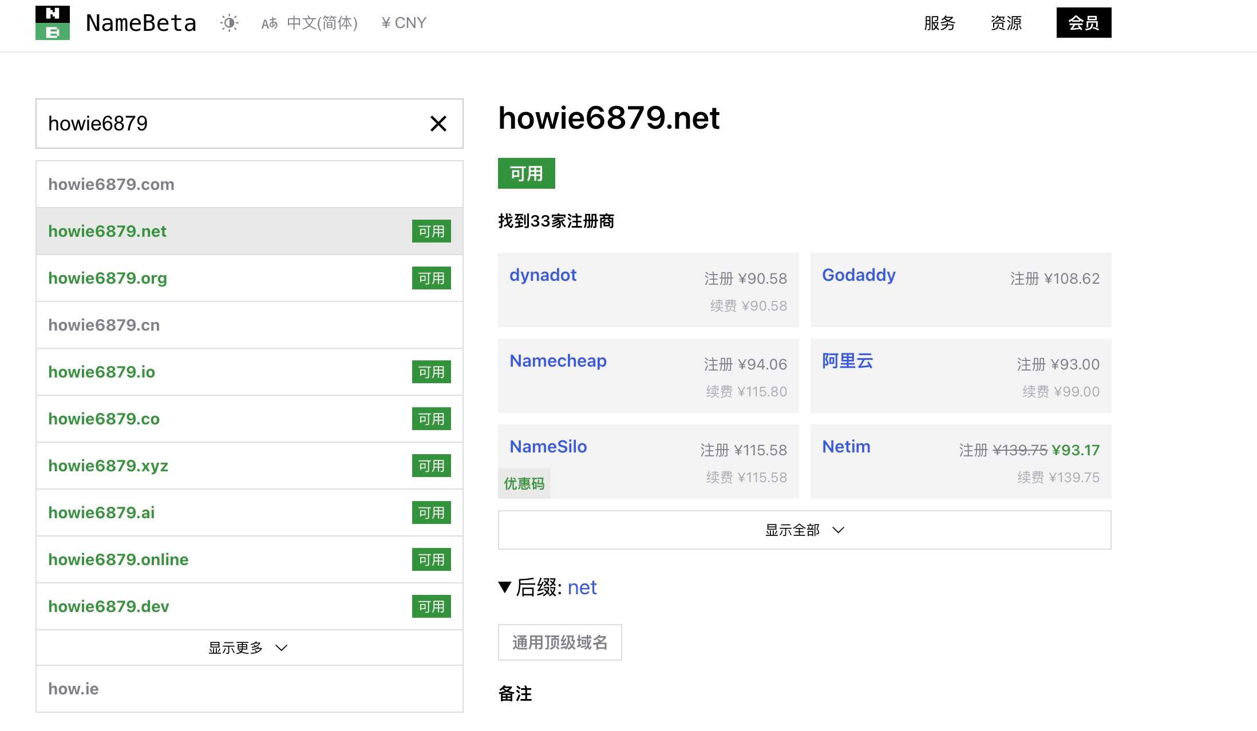
Task: Collapse the 后缀 disclosure triangle
Action: [x=504, y=587]
